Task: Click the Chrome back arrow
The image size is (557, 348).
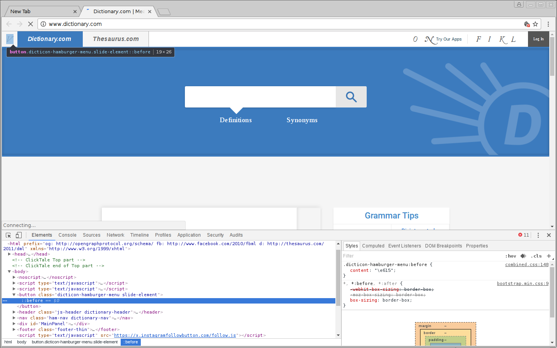Action: coord(9,24)
